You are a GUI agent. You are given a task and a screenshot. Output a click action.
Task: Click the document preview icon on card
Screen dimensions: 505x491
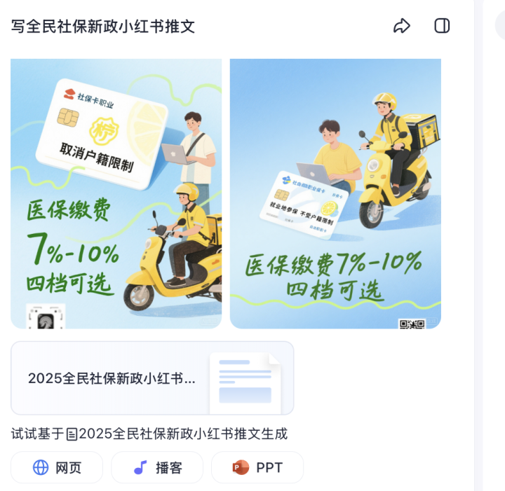point(245,383)
